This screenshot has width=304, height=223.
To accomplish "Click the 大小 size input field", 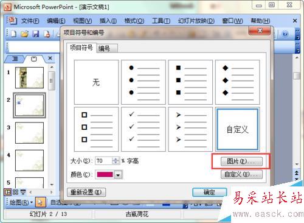I will coord(103,161).
